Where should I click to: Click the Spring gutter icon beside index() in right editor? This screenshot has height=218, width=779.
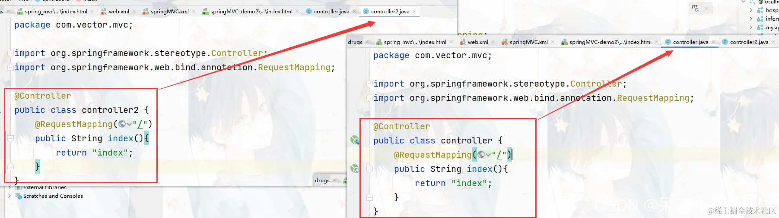(x=355, y=168)
